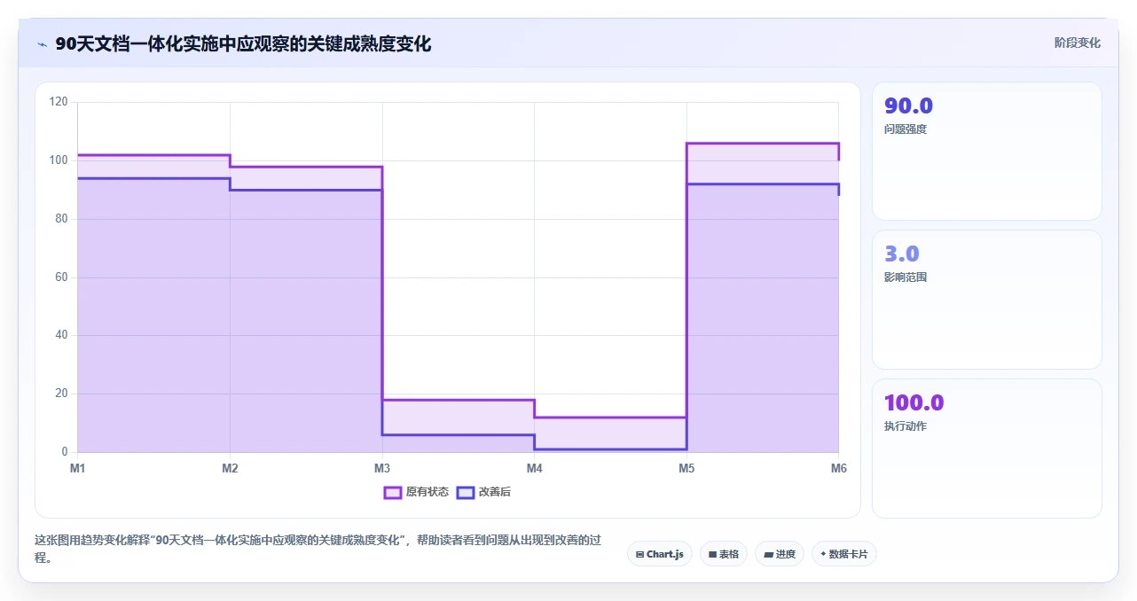Click the 60 y-axis label
The image size is (1137, 601).
pyautogui.click(x=61, y=277)
